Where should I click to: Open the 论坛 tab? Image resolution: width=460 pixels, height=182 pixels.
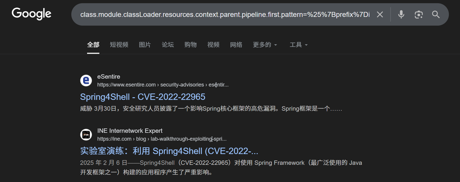click(x=168, y=45)
